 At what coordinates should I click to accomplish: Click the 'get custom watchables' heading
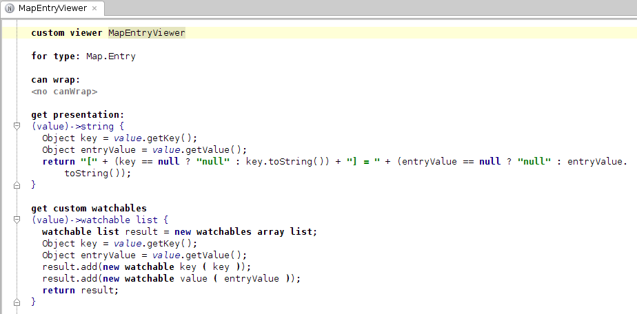pos(89,209)
